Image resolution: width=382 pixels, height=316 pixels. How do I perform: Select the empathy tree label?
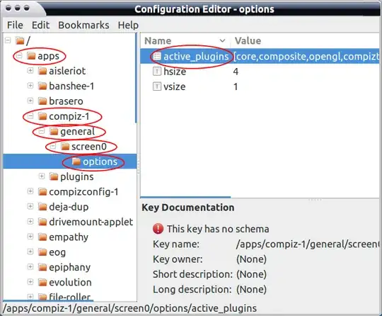(69, 237)
